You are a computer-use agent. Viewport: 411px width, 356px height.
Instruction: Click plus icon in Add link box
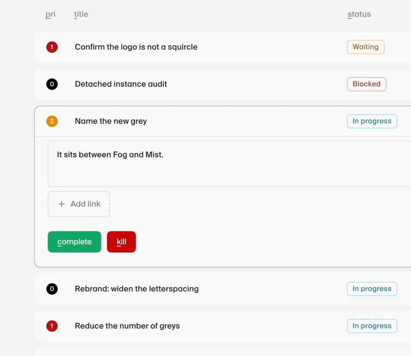61,204
